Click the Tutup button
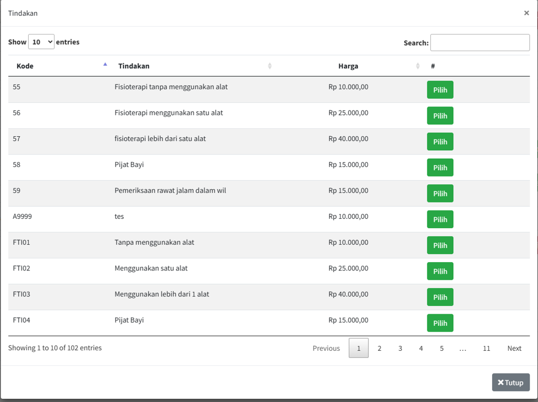Screen dimensions: 538x402 coord(510,382)
